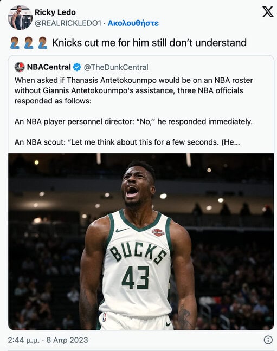This screenshot has width=277, height=351.
Task: Click the 2:44 μ.μ. 8 Απρ 2023 timestamp
Action: click(x=48, y=340)
